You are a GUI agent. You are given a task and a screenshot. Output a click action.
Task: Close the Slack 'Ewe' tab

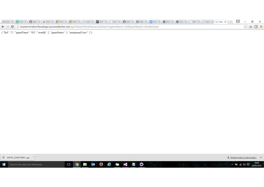(x=52, y=22)
